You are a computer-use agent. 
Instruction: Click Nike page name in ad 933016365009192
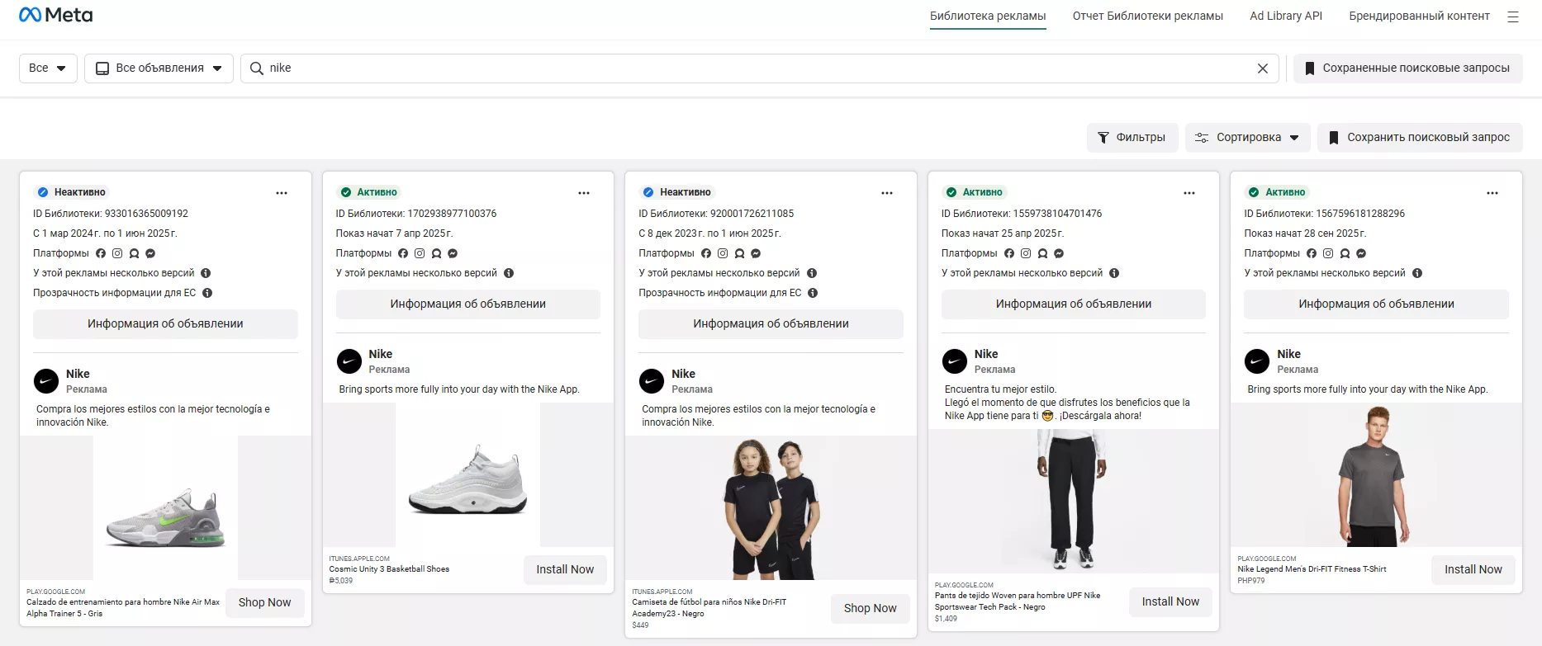pos(78,375)
